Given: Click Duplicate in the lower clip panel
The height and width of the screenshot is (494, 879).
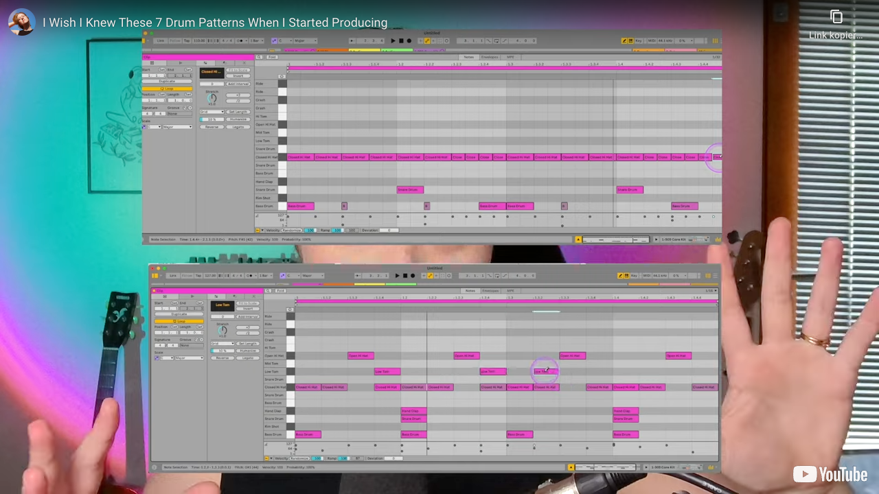Looking at the screenshot, I should coord(179,314).
